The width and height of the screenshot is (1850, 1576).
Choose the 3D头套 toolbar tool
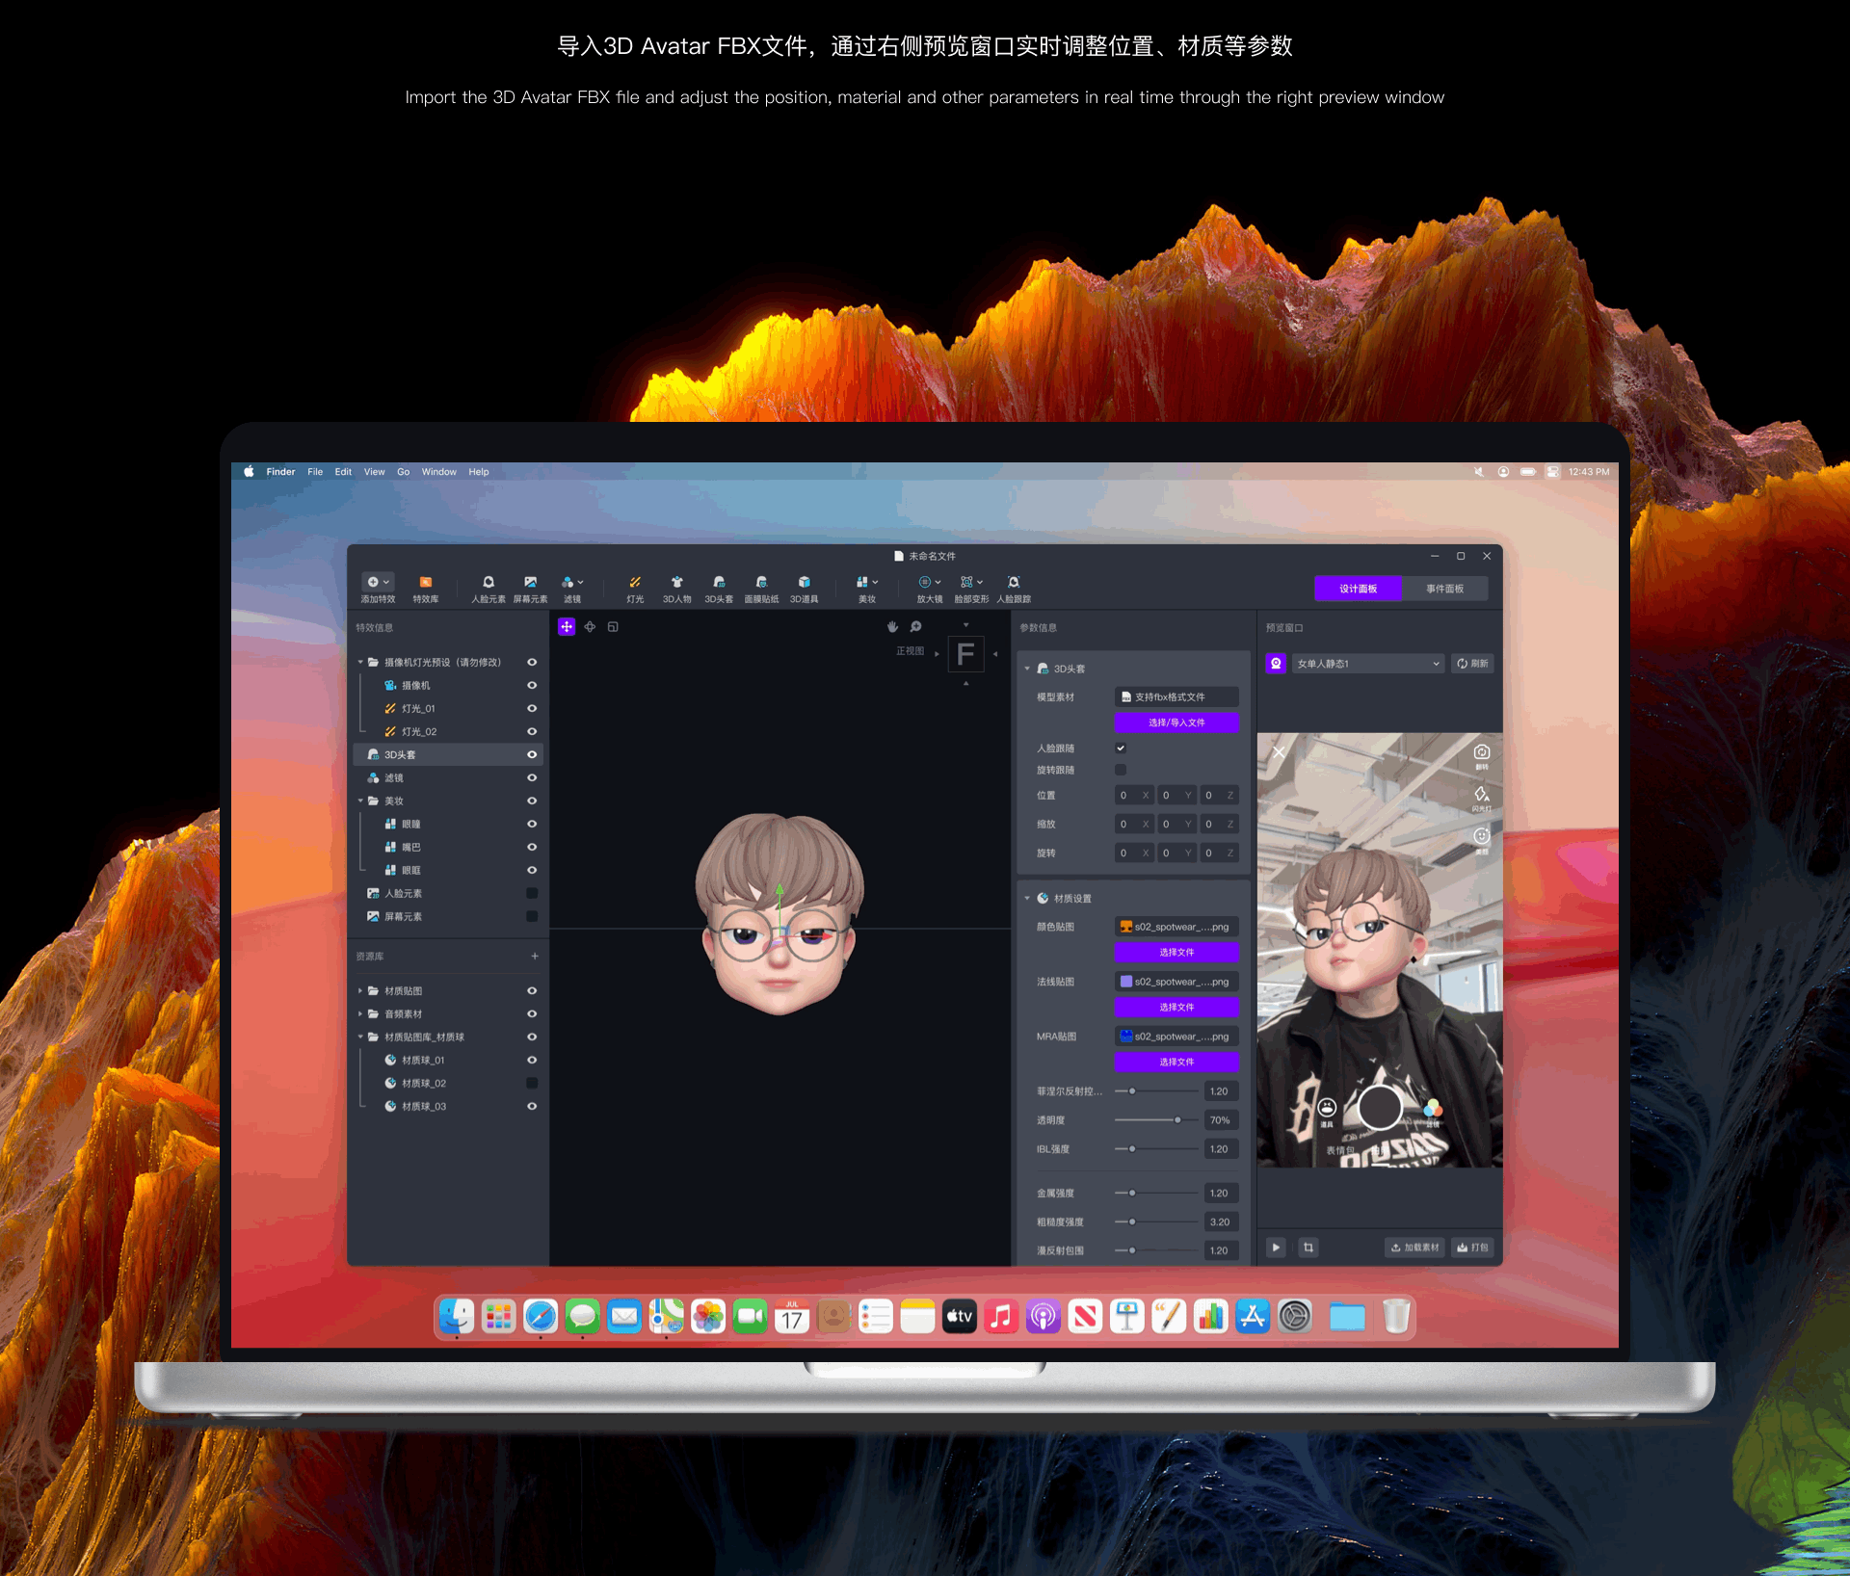pos(719,589)
